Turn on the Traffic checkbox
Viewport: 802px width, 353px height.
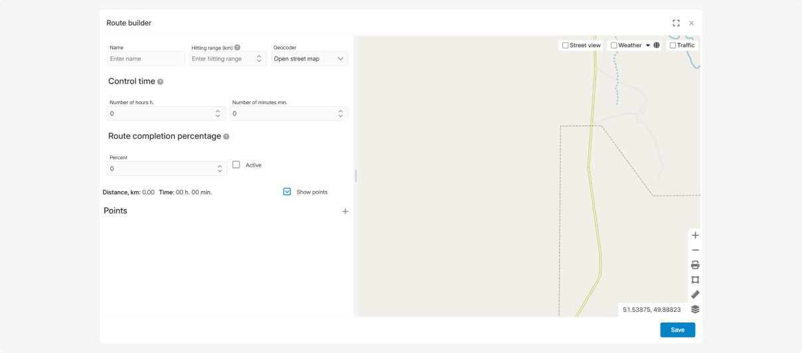click(673, 46)
